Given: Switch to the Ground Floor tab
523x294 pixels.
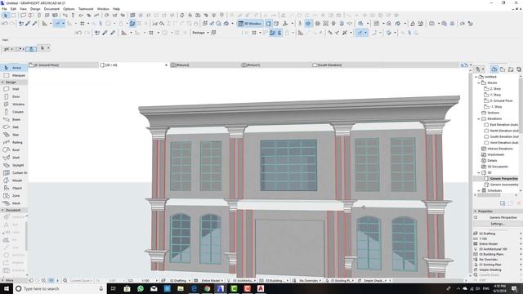Looking at the screenshot, I should (x=64, y=65).
